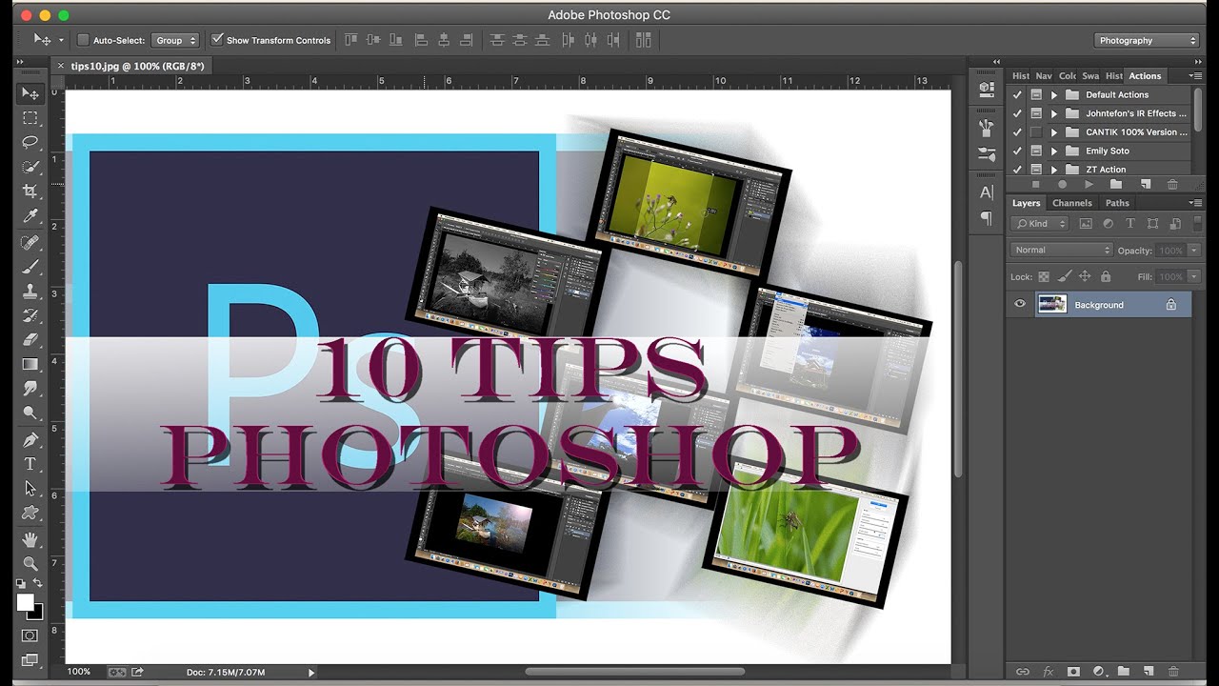Switch to the Channels tab
1219x686 pixels.
tap(1071, 203)
